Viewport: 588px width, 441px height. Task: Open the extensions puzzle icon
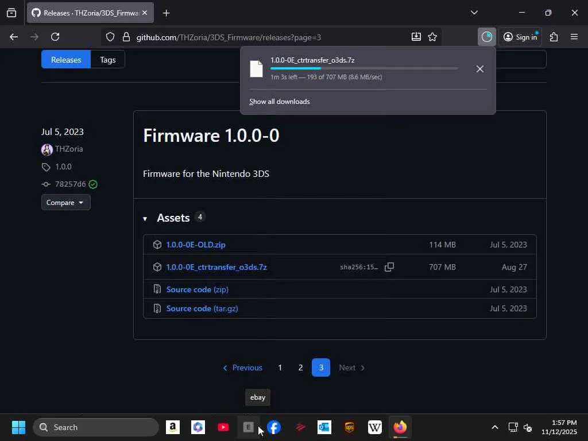tap(554, 37)
